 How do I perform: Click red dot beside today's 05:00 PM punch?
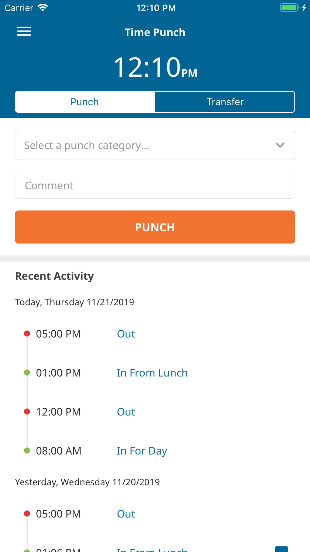[27, 334]
